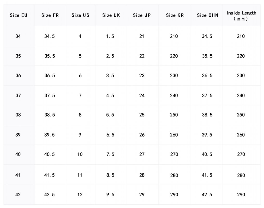Select EU size 42 cell

pyautogui.click(x=18, y=194)
